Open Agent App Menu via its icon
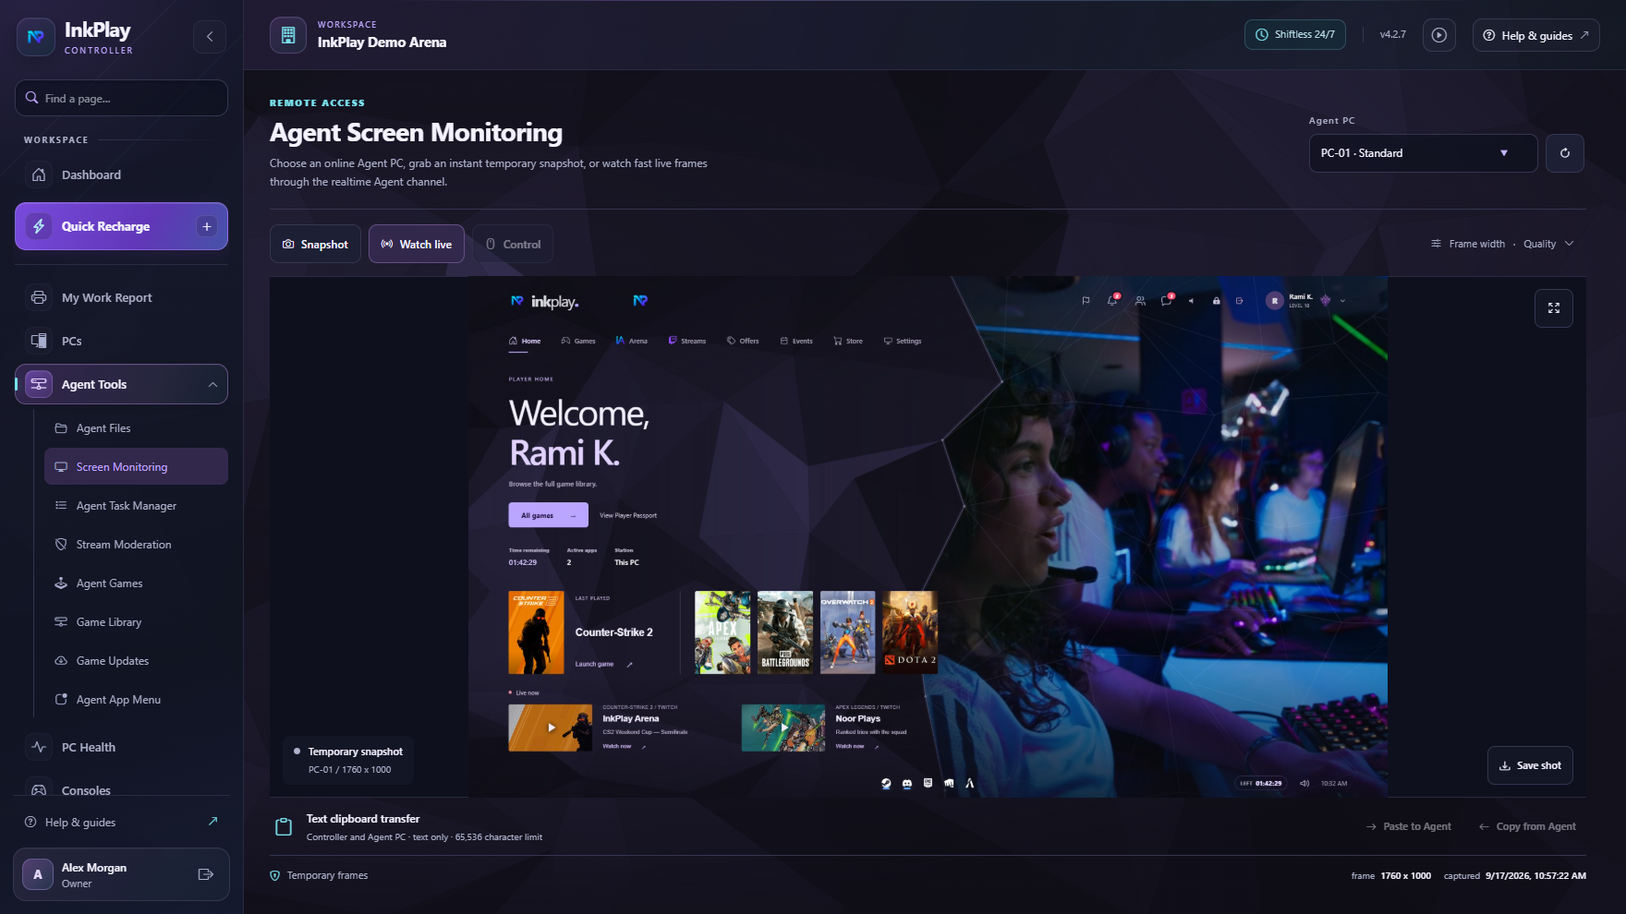The image size is (1626, 914). (x=61, y=700)
